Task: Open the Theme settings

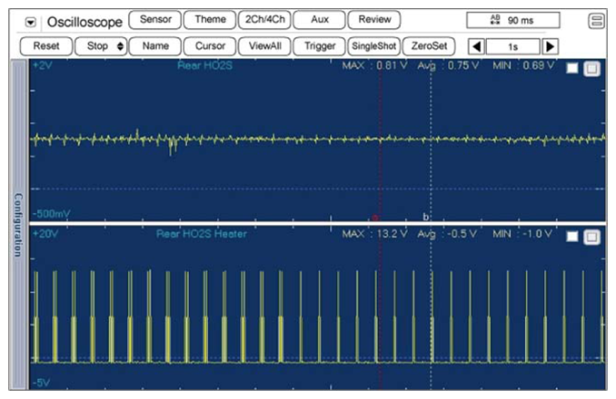Action: pos(209,19)
